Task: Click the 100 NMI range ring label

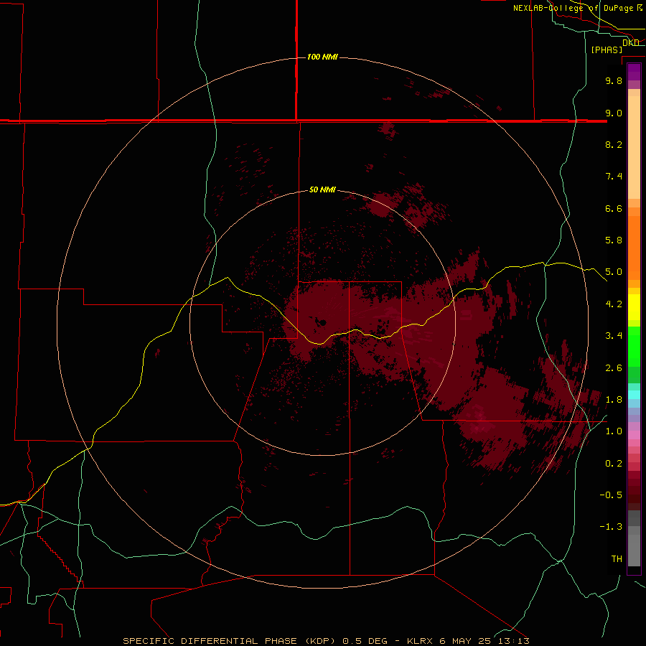Action: coord(322,57)
